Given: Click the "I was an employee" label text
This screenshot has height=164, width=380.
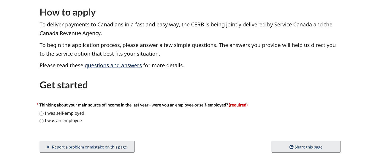Looking at the screenshot, I should tap(63, 121).
